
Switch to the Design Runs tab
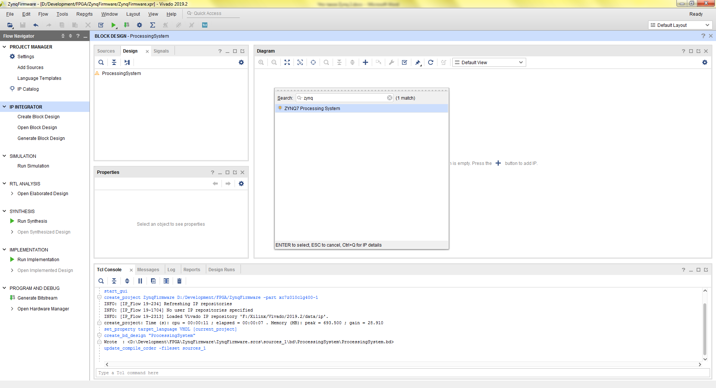tap(222, 270)
